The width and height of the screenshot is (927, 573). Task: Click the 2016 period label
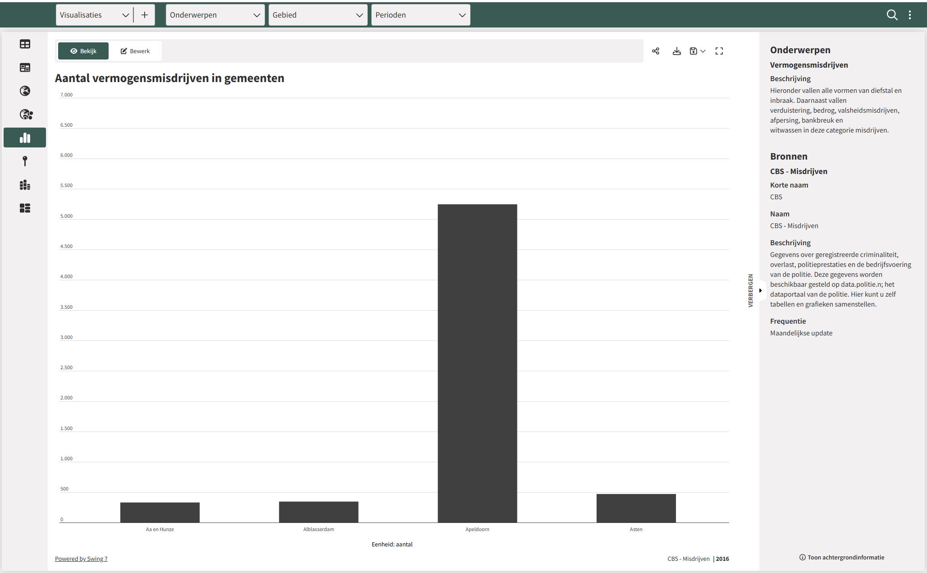pyautogui.click(x=722, y=559)
